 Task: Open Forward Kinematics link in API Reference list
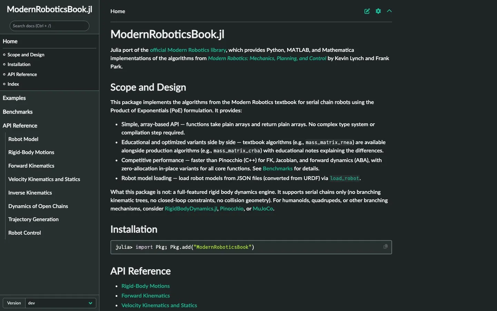(145, 295)
